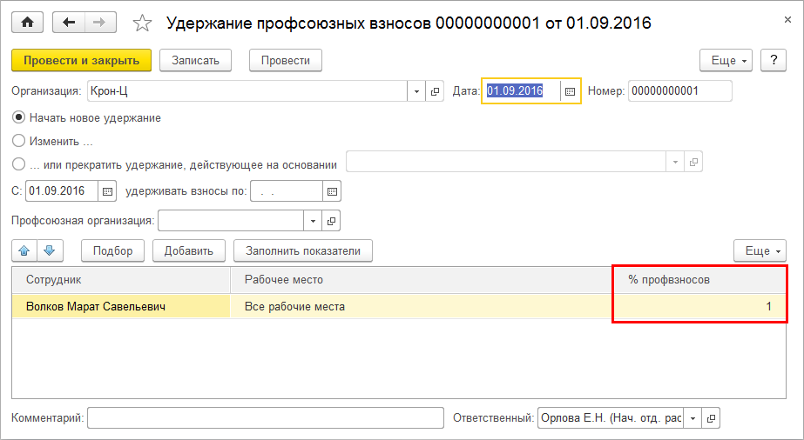
Task: Click Провести и закрыть button
Action: [82, 60]
